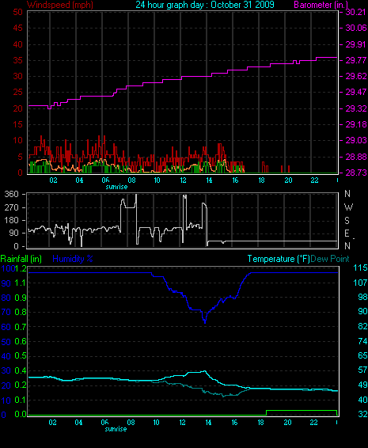Click the 30.21 barometer scale value

[355, 12]
